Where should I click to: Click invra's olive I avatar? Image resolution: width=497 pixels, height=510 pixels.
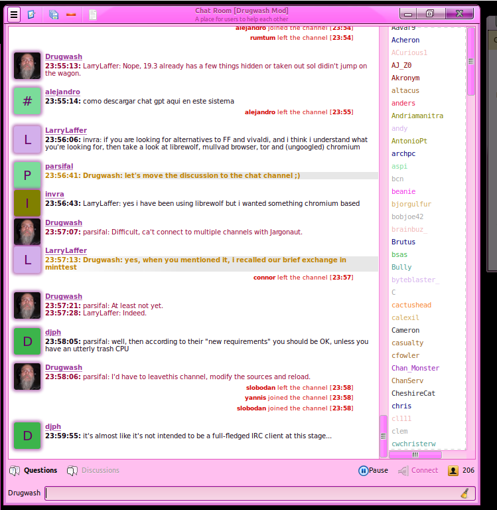tap(27, 203)
